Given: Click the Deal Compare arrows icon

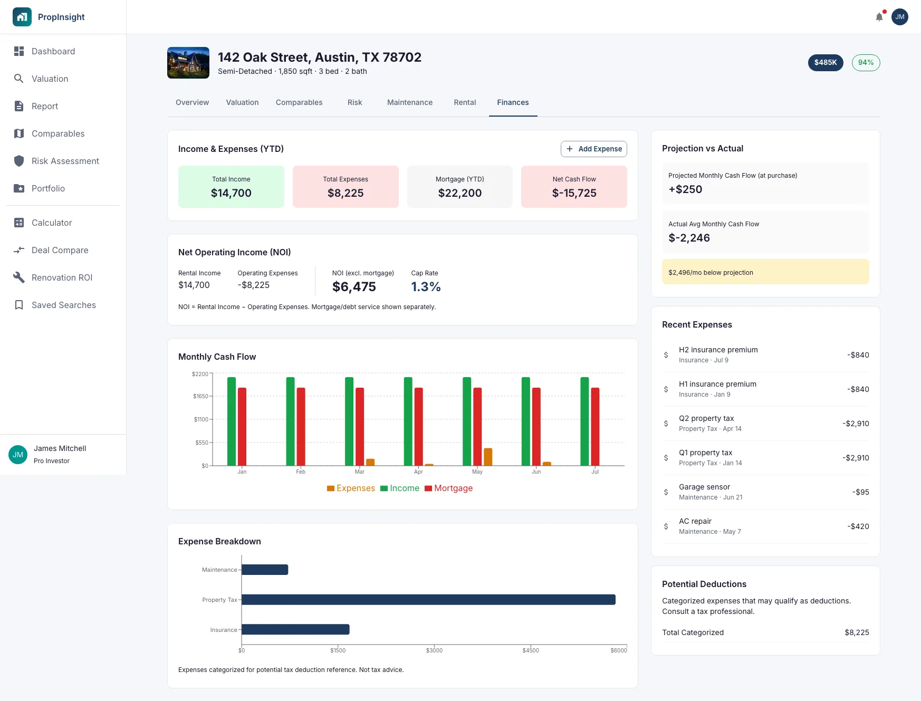Looking at the screenshot, I should click(19, 250).
